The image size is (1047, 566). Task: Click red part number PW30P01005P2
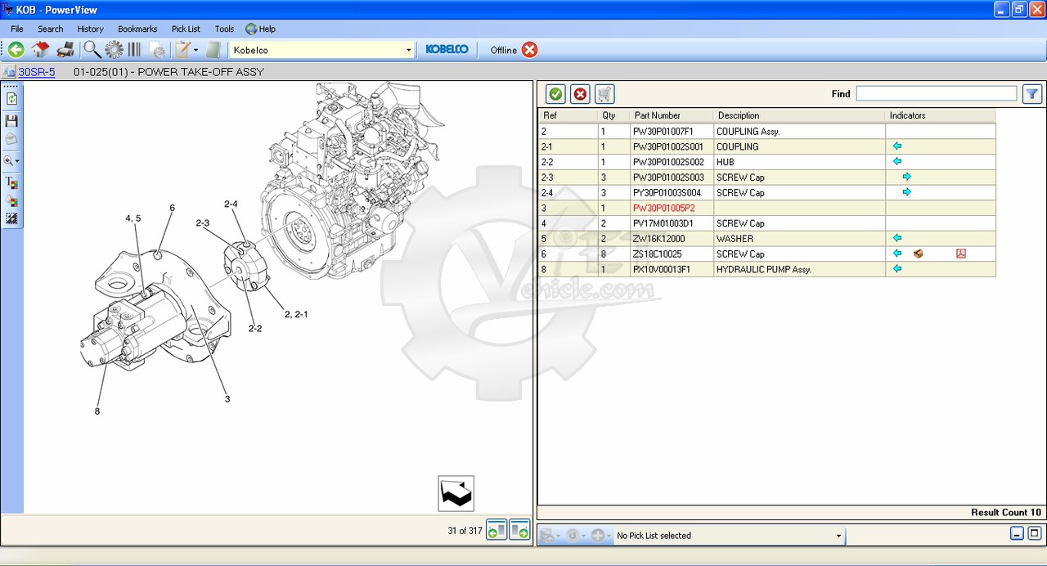(663, 209)
